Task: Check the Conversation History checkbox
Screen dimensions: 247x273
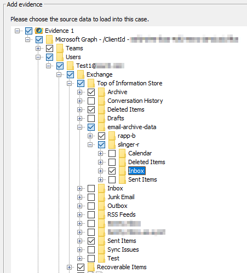Action: [91, 101]
